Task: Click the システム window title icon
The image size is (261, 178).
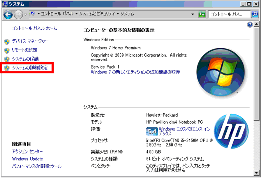Action: click(6, 4)
